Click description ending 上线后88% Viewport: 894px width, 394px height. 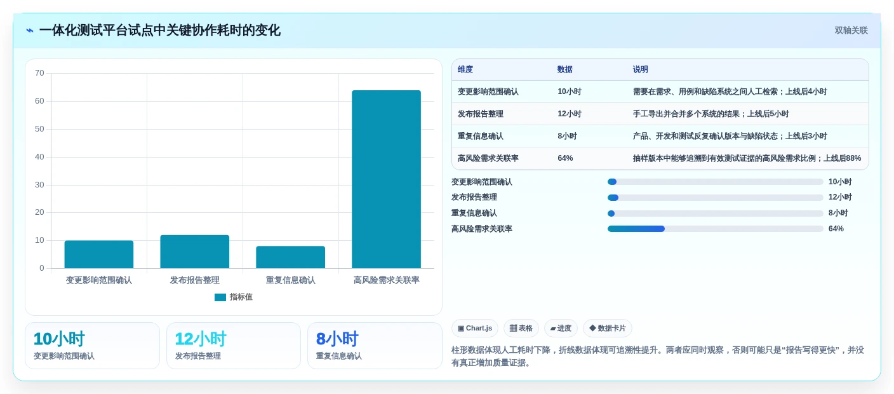coord(747,158)
